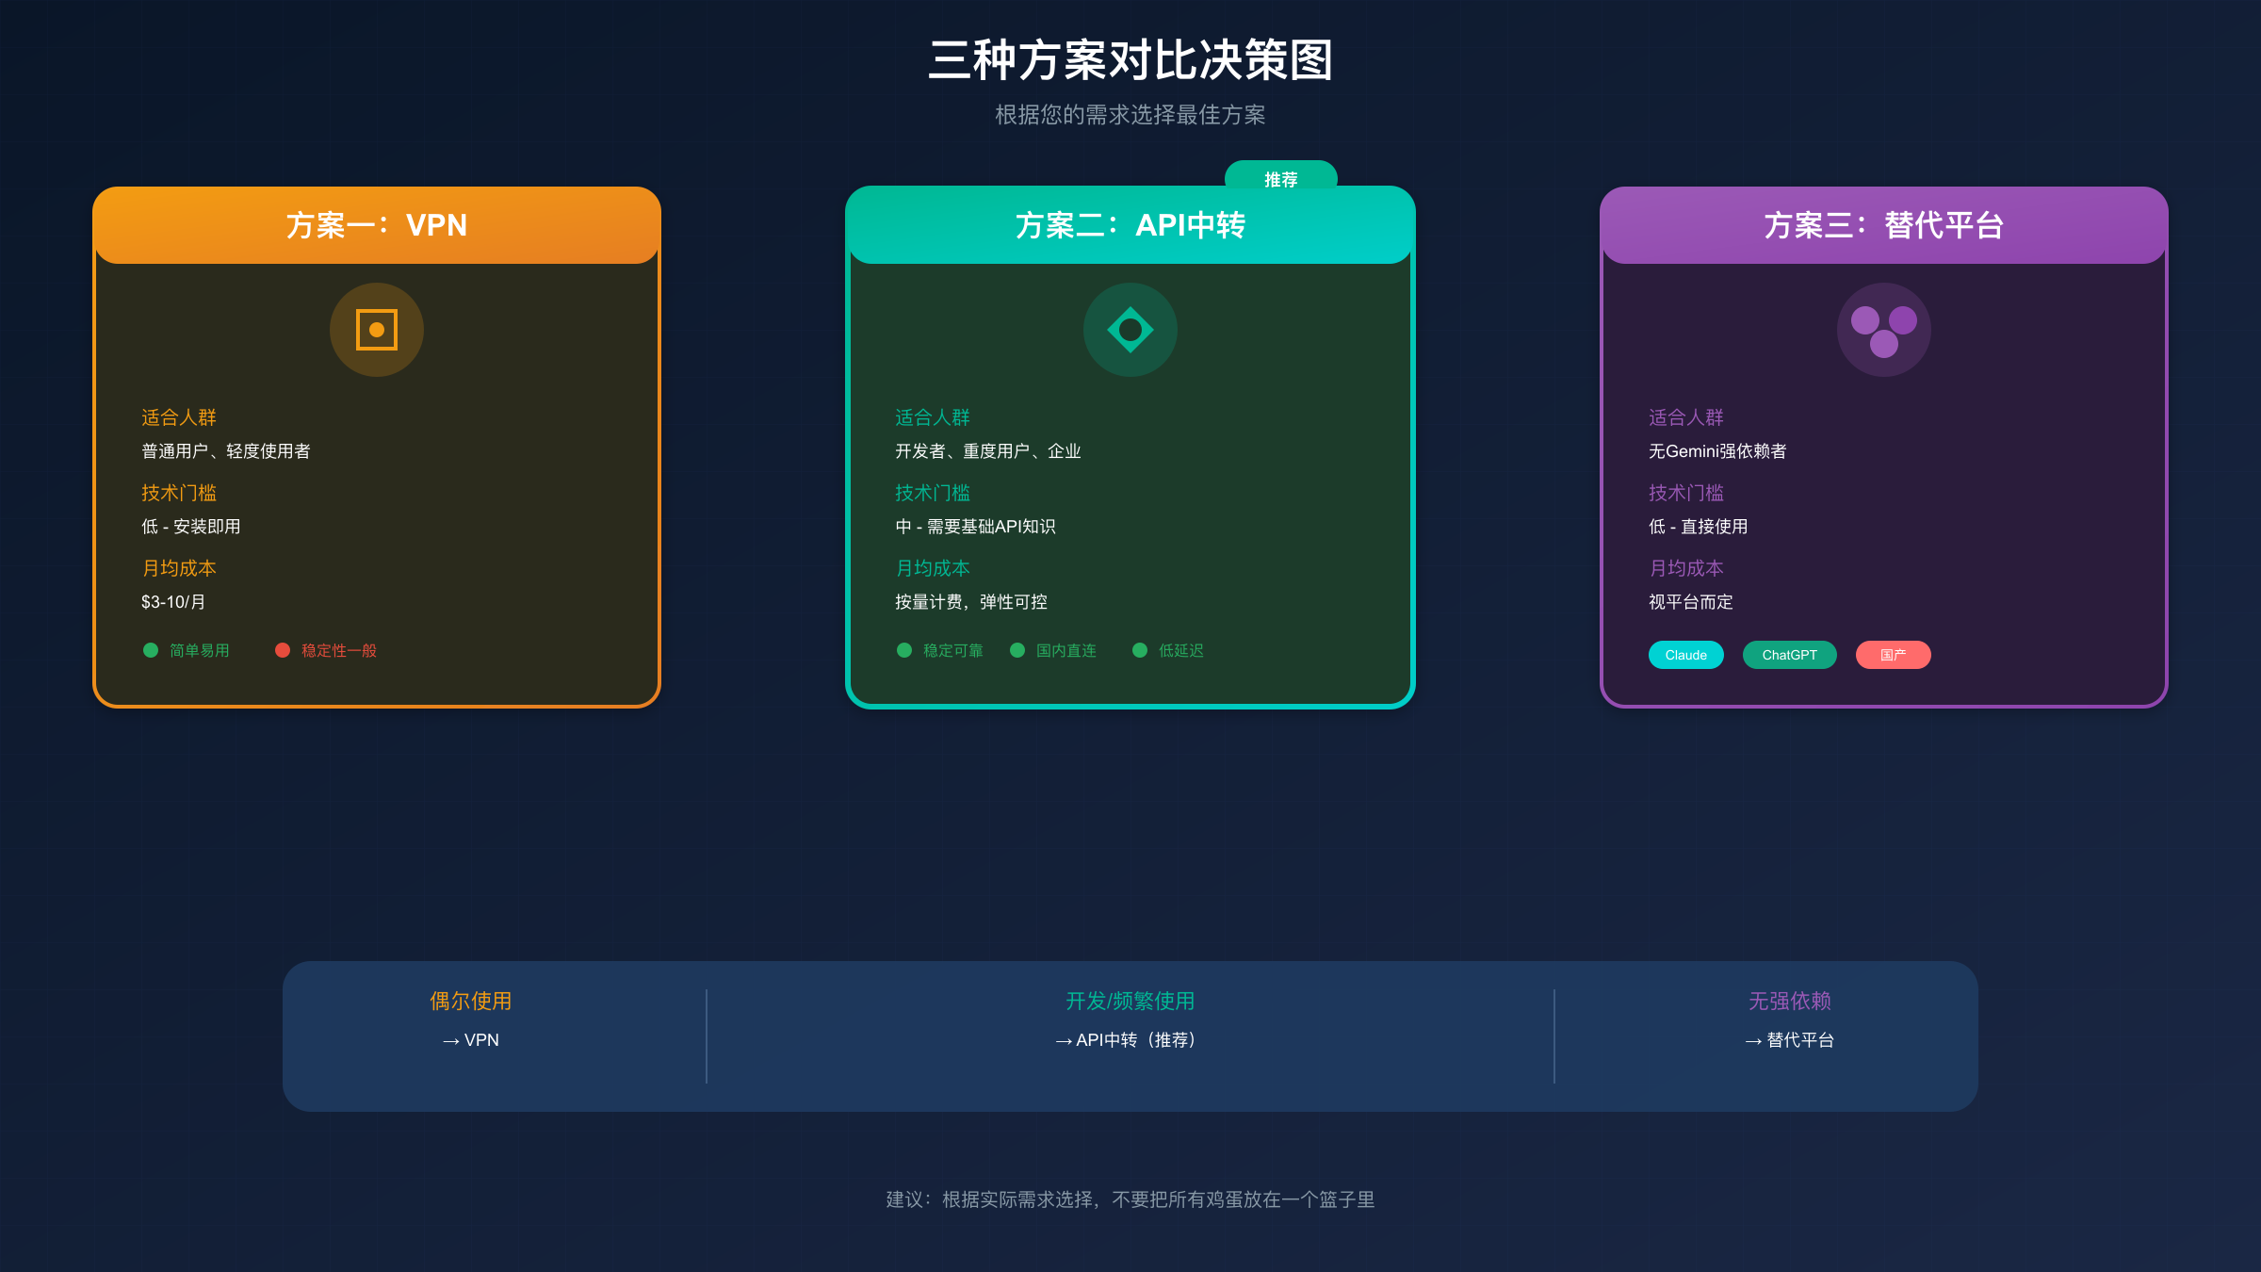
Task: Switch to the 方案一：VPN header tab
Action: click(376, 225)
